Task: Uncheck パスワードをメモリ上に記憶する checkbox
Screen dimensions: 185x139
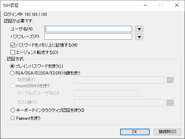Action: point(13,45)
